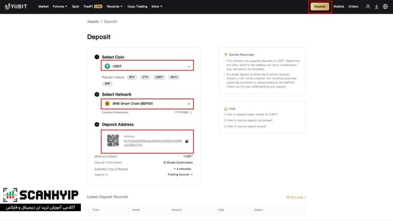Click the YUBIT logo
This screenshot has height=221, width=393.
(x=16, y=7)
